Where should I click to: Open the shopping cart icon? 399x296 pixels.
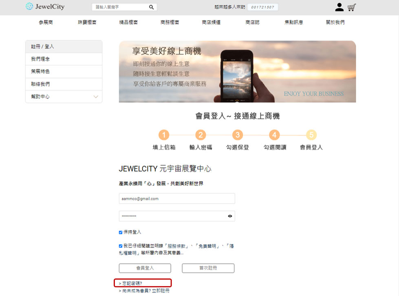(352, 7)
